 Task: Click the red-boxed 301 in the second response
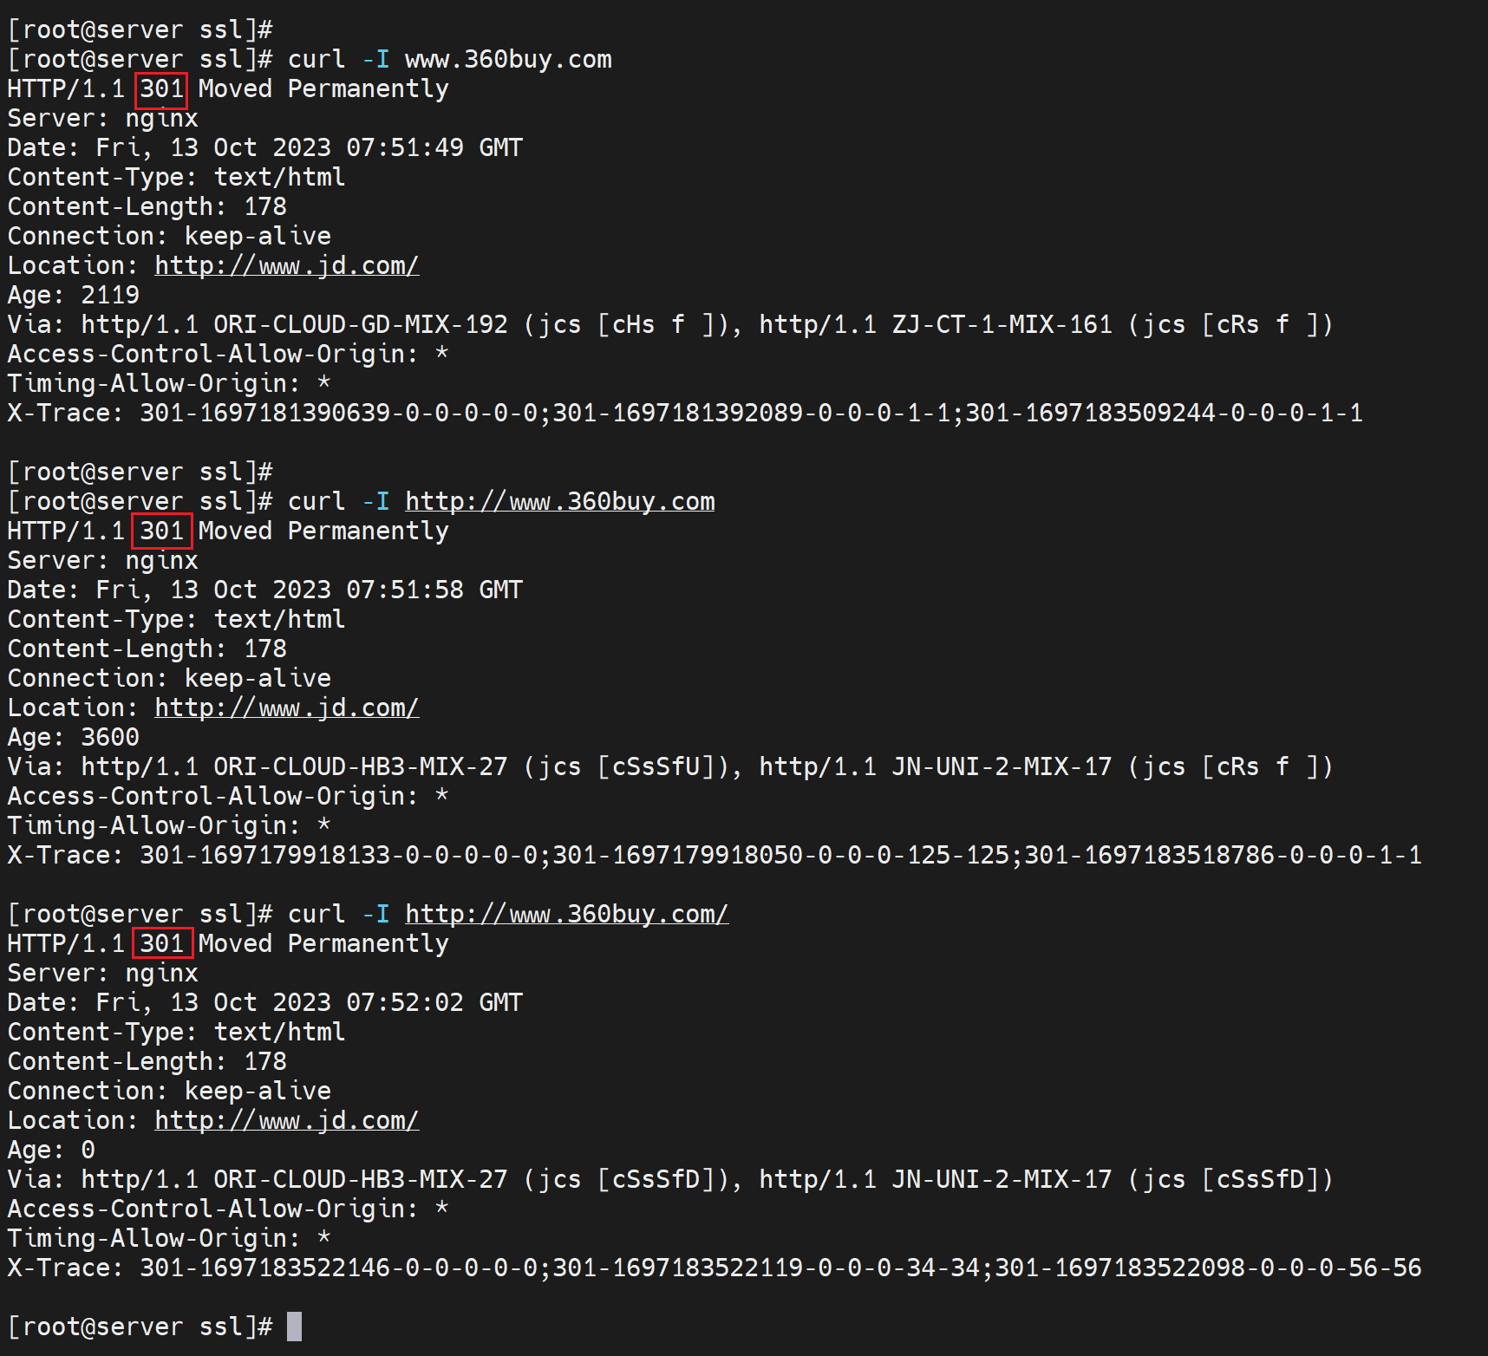pyautogui.click(x=161, y=531)
